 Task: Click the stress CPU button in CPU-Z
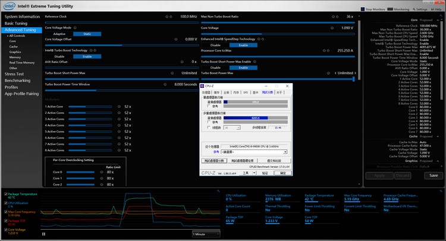pyautogui.click(x=243, y=161)
